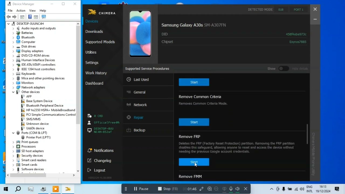Click the Chimera logo

coord(101,12)
